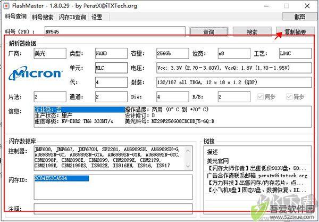This screenshot has width=319, height=222.
Task: Click the 截图 screenshot button
Action: pyautogui.click(x=300, y=17)
